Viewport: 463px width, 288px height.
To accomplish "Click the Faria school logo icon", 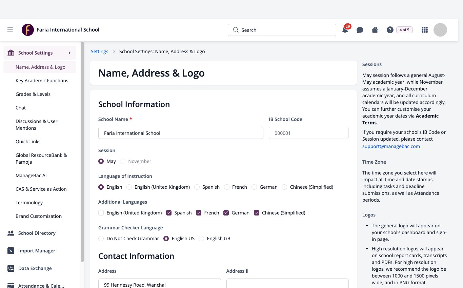I will pyautogui.click(x=28, y=30).
